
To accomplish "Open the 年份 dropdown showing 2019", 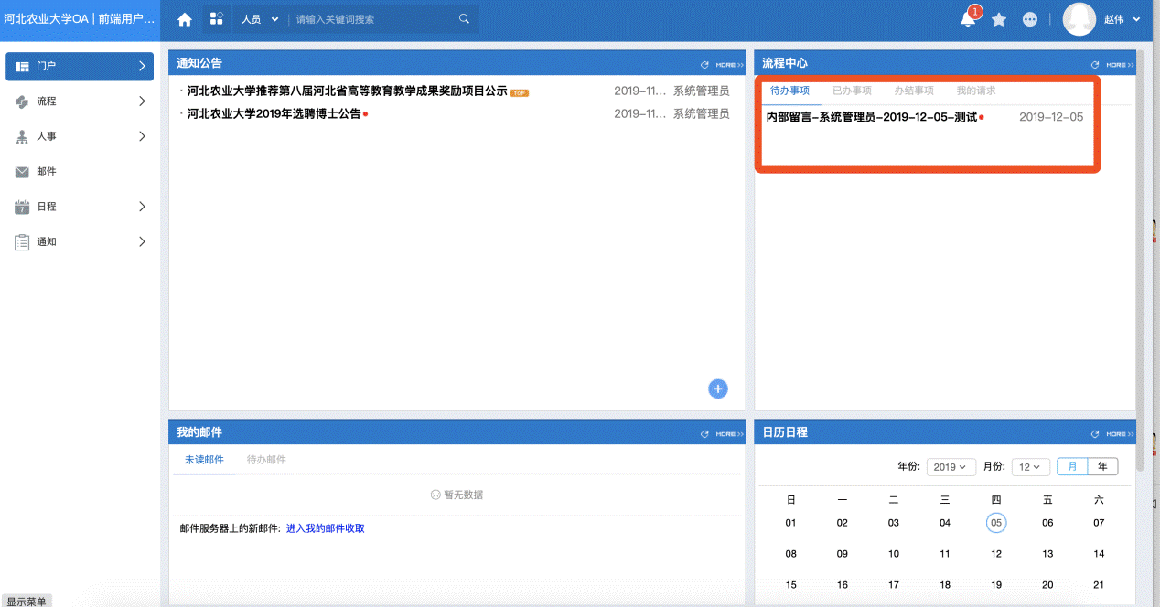I will [x=951, y=466].
